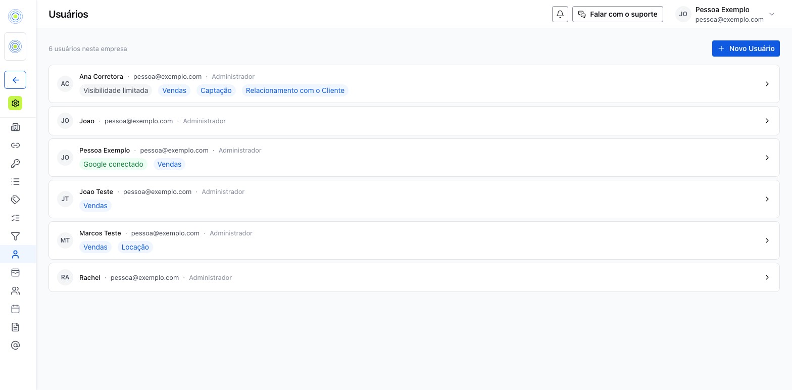Viewport: 792px width, 390px height.
Task: Open the inbox box sidebar icon
Action: pyautogui.click(x=15, y=273)
